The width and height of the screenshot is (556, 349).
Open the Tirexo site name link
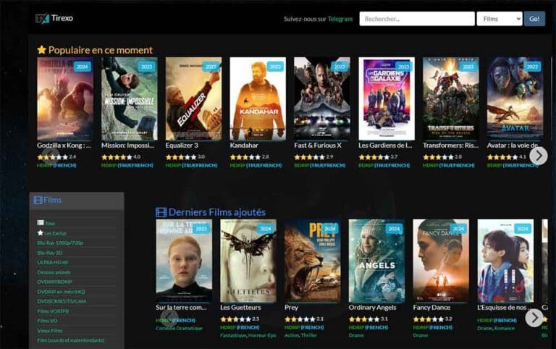[62, 18]
